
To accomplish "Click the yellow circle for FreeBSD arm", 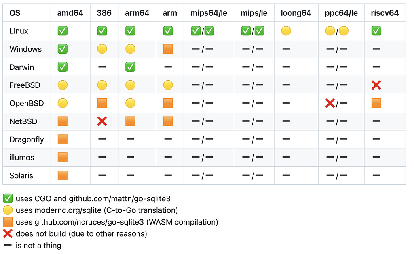I will [x=168, y=85].
